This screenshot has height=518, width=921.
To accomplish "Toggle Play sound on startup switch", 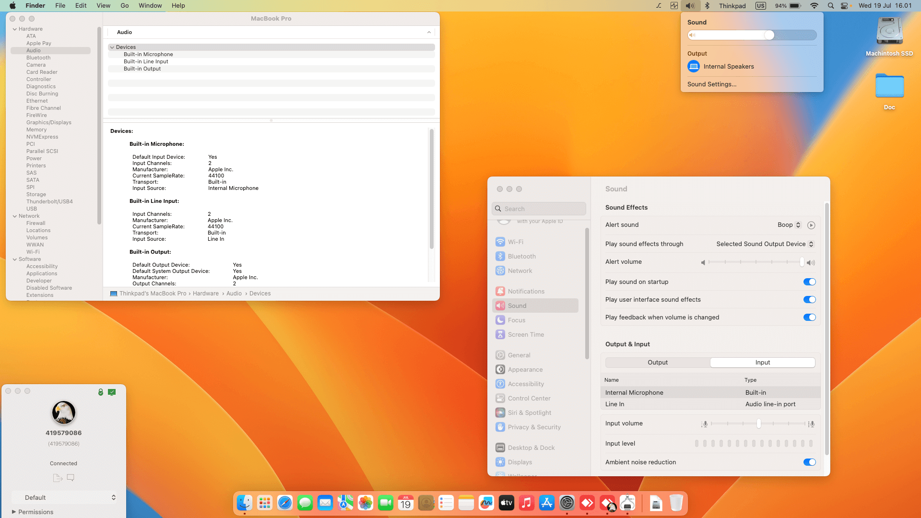I will pos(810,282).
